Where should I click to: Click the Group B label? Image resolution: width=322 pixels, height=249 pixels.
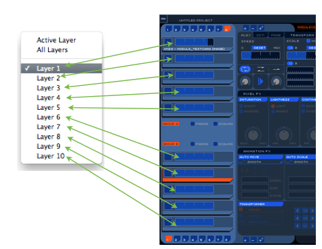[171, 144]
